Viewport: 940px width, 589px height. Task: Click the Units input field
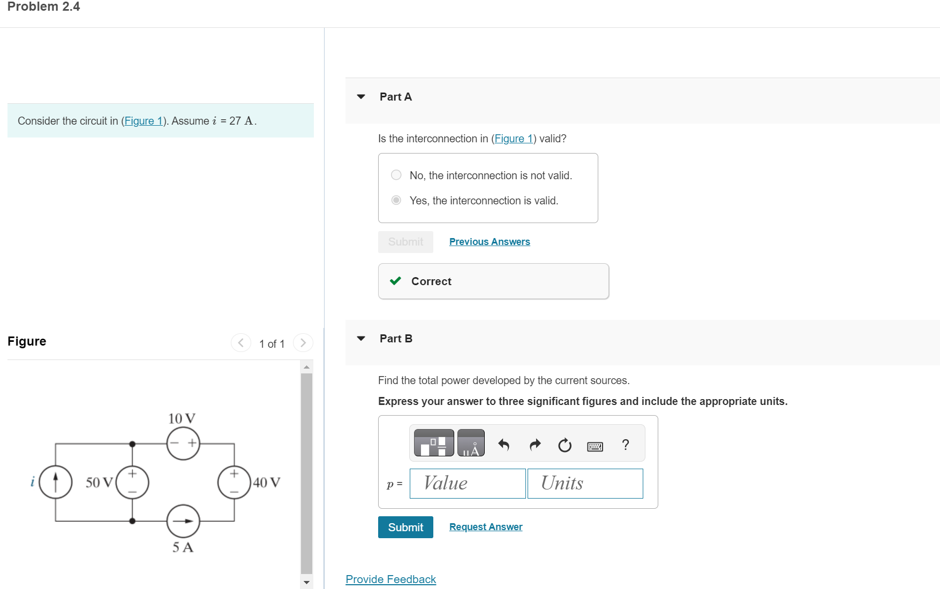point(585,484)
